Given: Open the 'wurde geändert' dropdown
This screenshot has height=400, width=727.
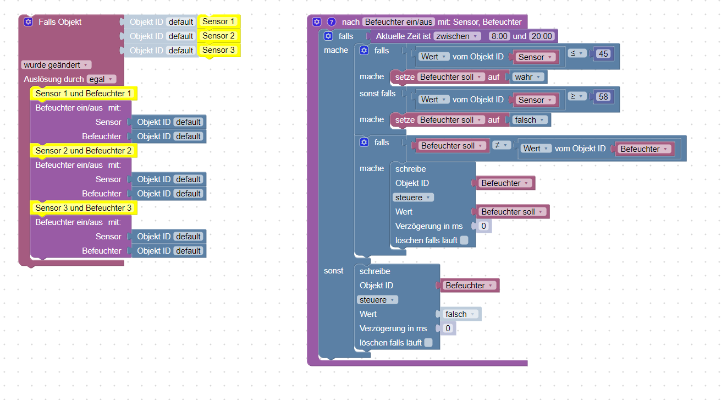Looking at the screenshot, I should [x=57, y=65].
